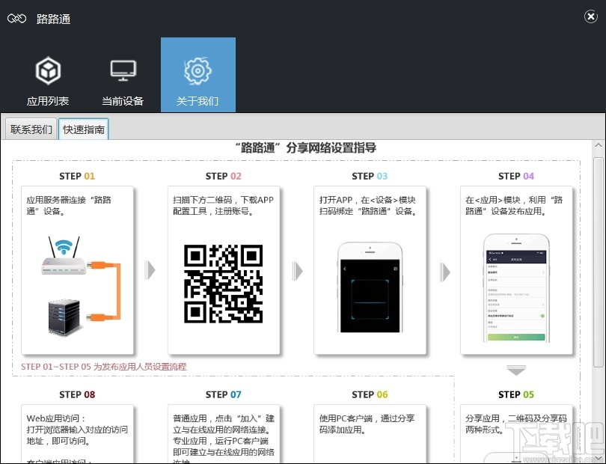Click the QR code in STEP 02
The image size is (606, 464).
[x=223, y=283]
